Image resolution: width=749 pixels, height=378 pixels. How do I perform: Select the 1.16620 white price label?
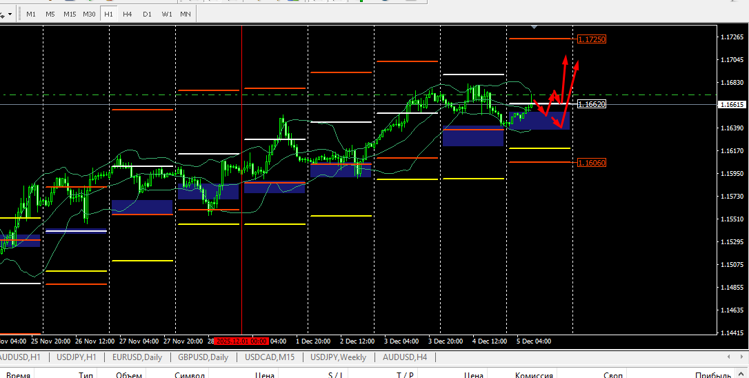pos(591,103)
